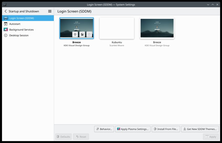The image size is (222, 143).
Task: Open the info icon on selected Breeze theme
Action: point(75,34)
